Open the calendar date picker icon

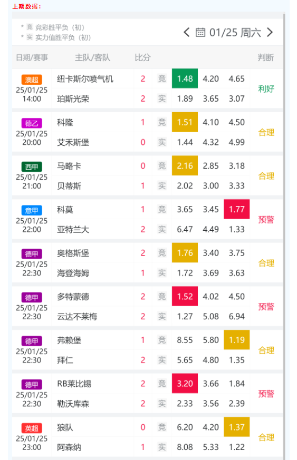click(200, 32)
